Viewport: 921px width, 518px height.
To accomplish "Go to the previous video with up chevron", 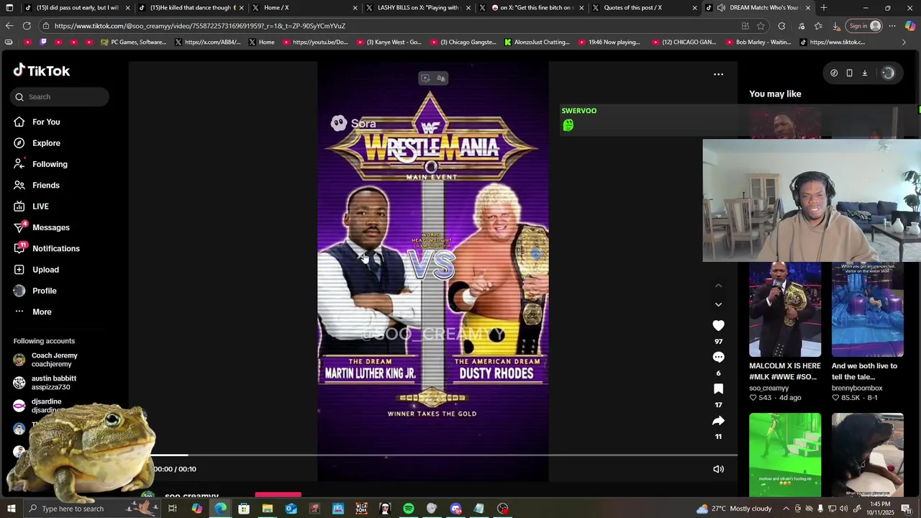I will click(718, 286).
